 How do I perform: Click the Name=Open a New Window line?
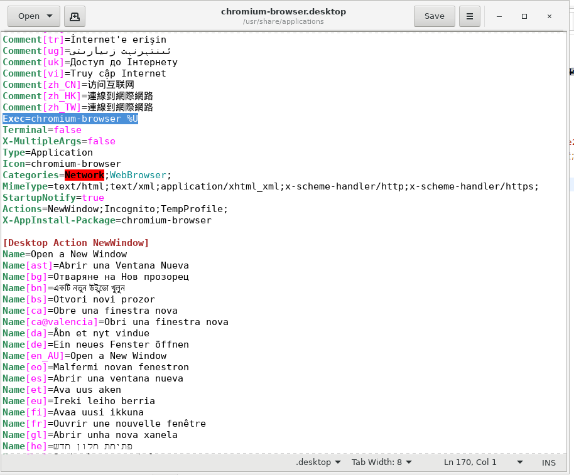(x=65, y=254)
